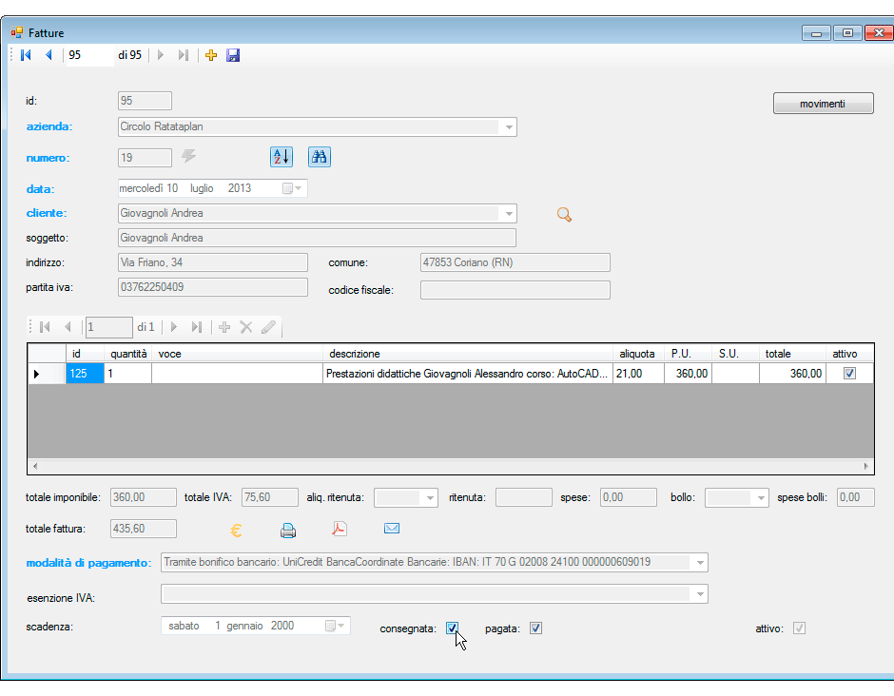Click the aliquota cell 21,00
Image resolution: width=894 pixels, height=696 pixels.
point(638,374)
